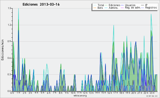Click the '10 h' x-axis label
The height and width of the screenshot is (98, 160).
coord(73,93)
